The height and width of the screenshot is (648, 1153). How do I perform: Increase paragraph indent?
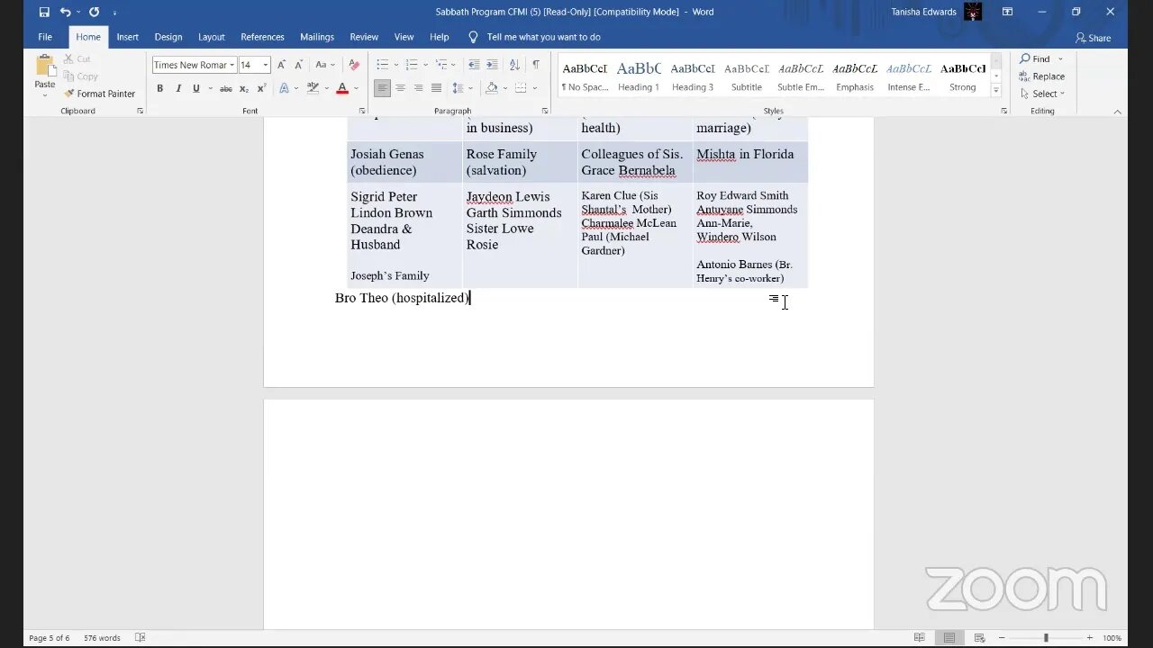(x=492, y=65)
